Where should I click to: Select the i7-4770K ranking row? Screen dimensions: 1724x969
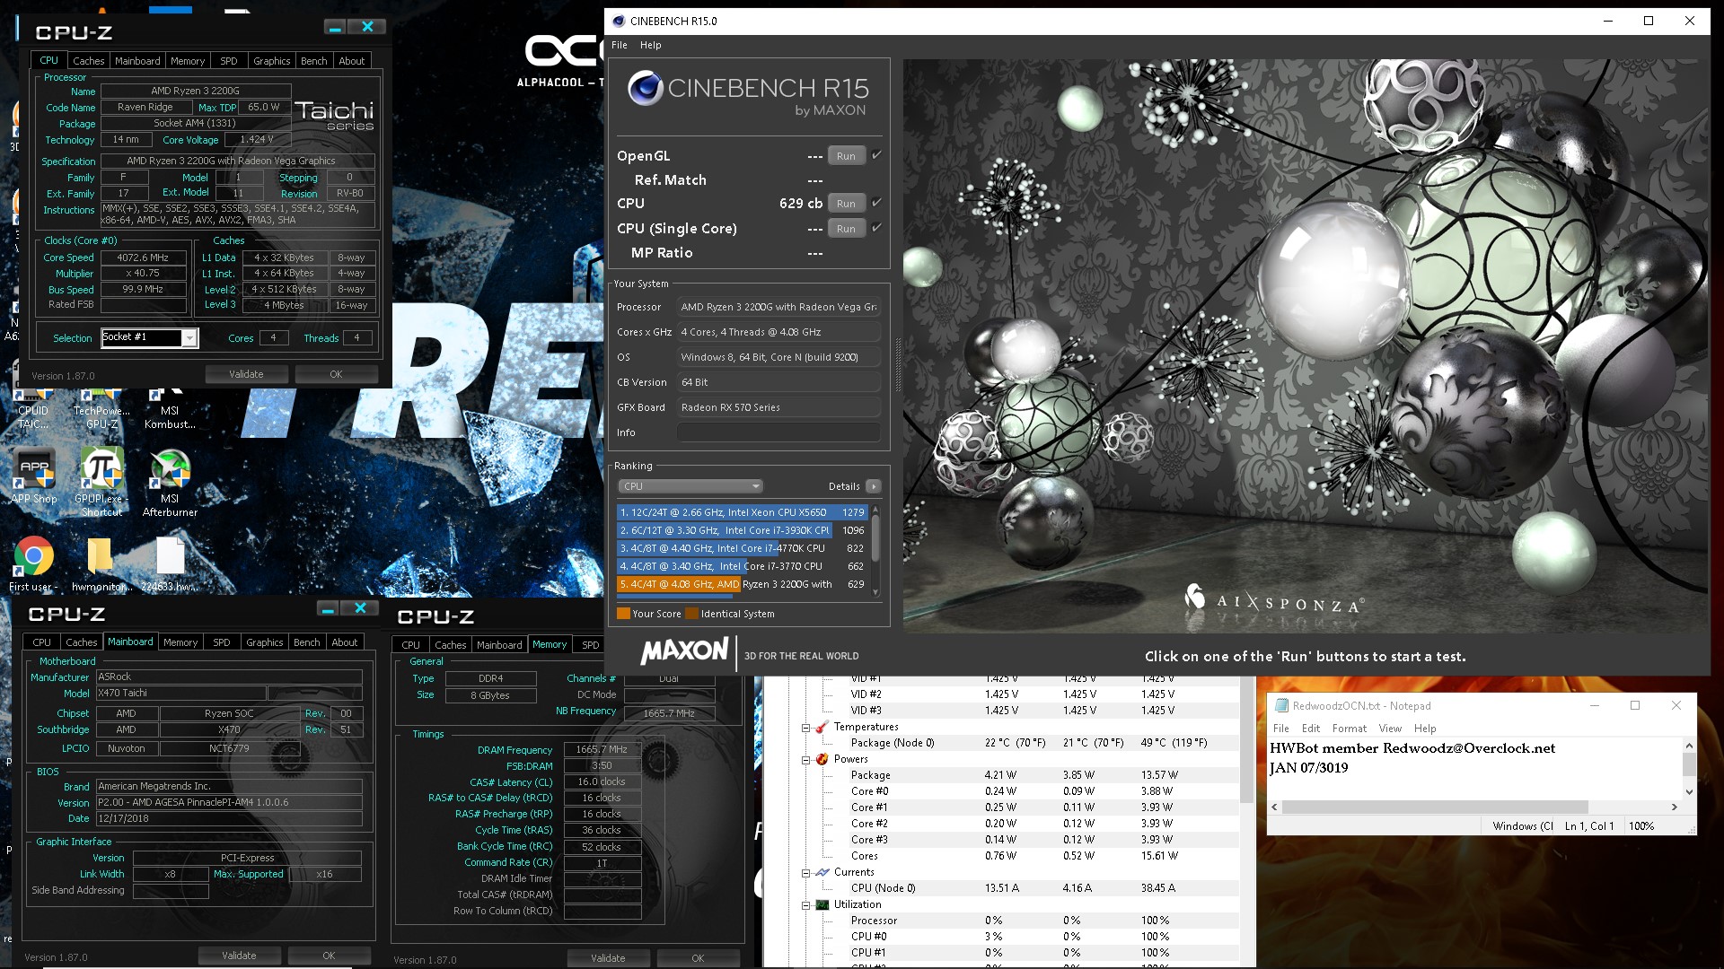coord(742,548)
